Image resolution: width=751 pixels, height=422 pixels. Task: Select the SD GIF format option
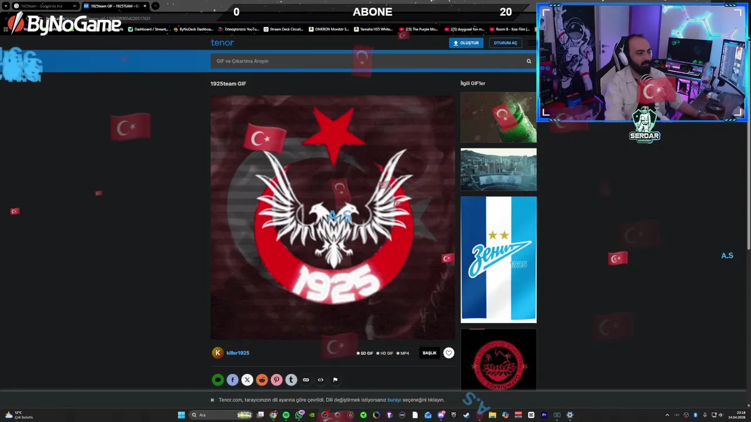(365, 353)
